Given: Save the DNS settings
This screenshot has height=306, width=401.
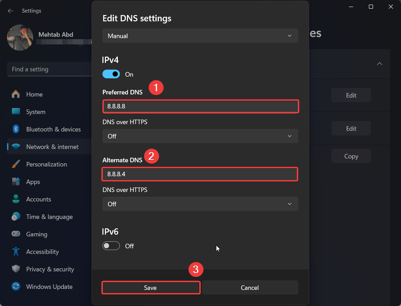Looking at the screenshot, I should coord(151,287).
